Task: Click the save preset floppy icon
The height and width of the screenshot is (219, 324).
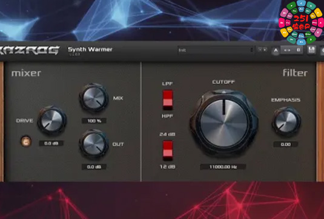Action: pos(311,50)
